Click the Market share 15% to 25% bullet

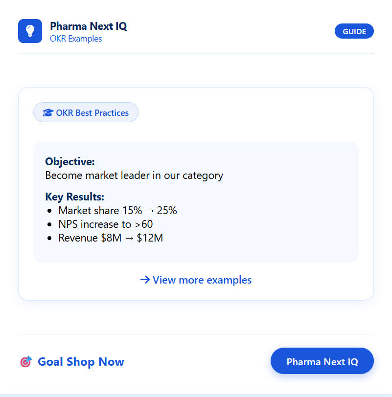pyautogui.click(x=117, y=210)
